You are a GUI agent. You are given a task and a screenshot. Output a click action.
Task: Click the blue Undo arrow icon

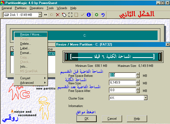click(x=103, y=15)
